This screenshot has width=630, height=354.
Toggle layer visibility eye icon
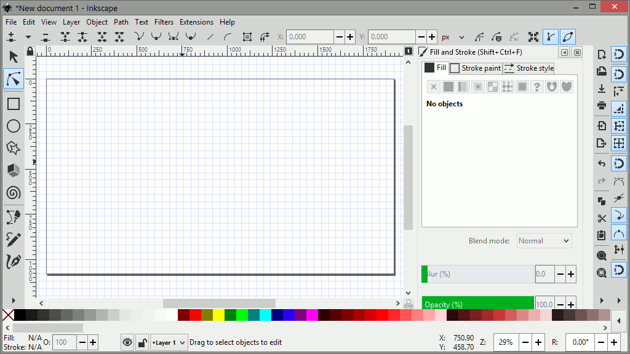(127, 342)
